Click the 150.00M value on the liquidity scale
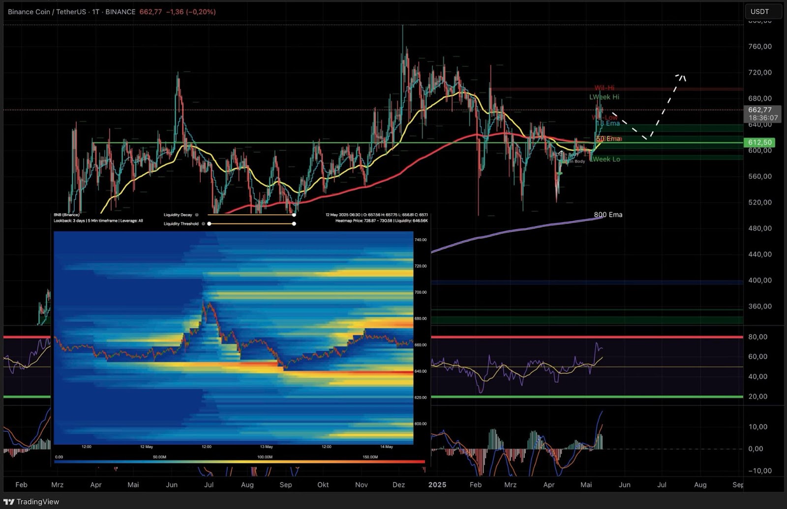The width and height of the screenshot is (787, 509). pyautogui.click(x=370, y=457)
